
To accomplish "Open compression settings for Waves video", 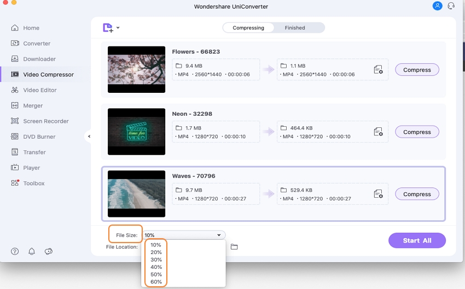I will (x=378, y=194).
